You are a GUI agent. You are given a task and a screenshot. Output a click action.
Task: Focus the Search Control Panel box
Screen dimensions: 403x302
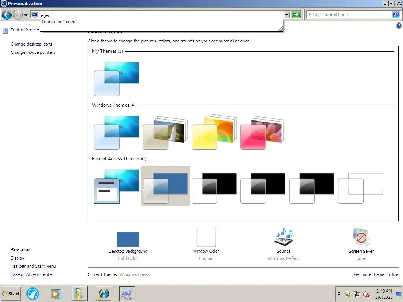pos(349,15)
